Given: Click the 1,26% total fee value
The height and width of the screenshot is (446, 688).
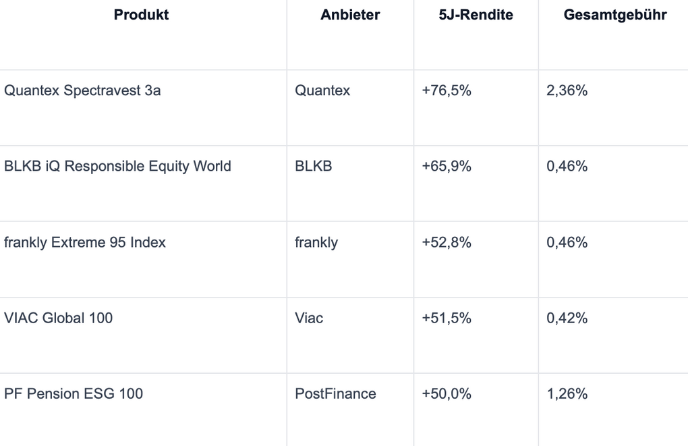Looking at the screenshot, I should click(567, 393).
